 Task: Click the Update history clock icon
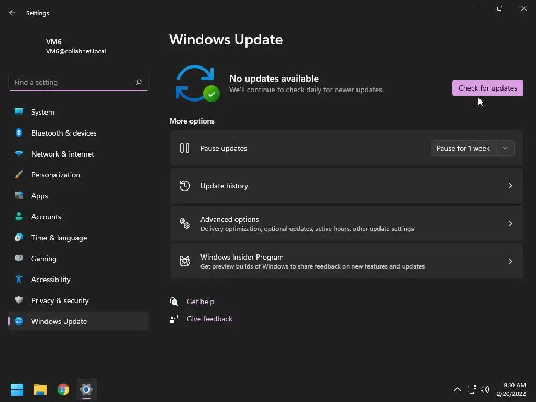185,186
